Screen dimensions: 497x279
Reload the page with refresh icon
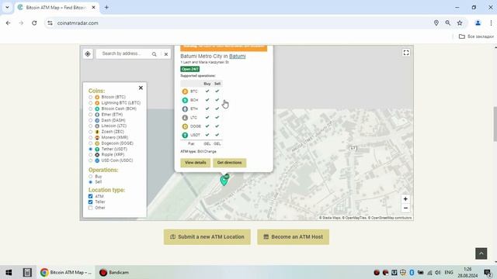pos(34,23)
